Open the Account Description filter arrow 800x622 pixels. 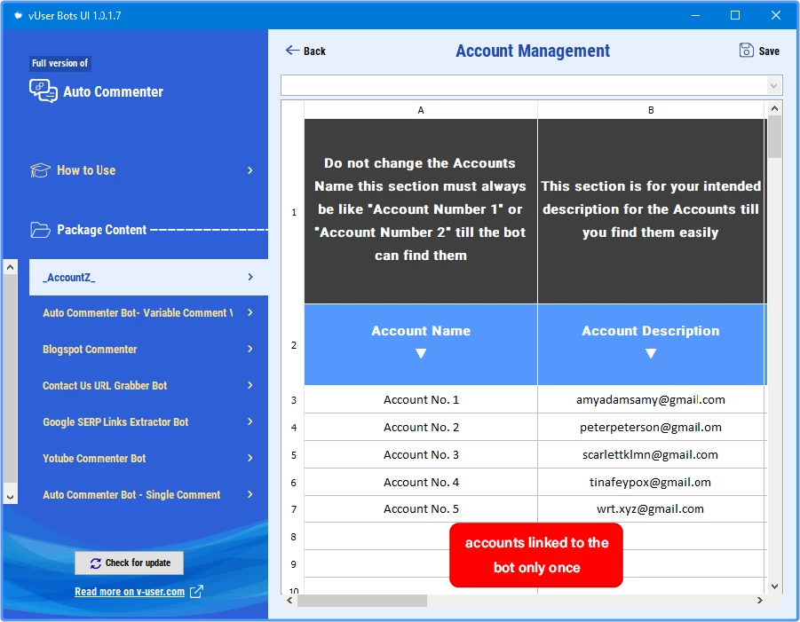pos(651,353)
